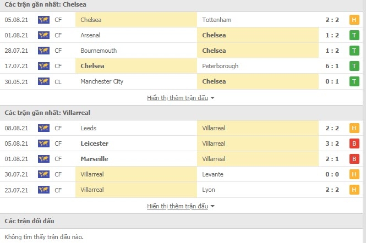
Task: Click the orange H result badge for Chelsea–Tottenham
Action: point(354,20)
